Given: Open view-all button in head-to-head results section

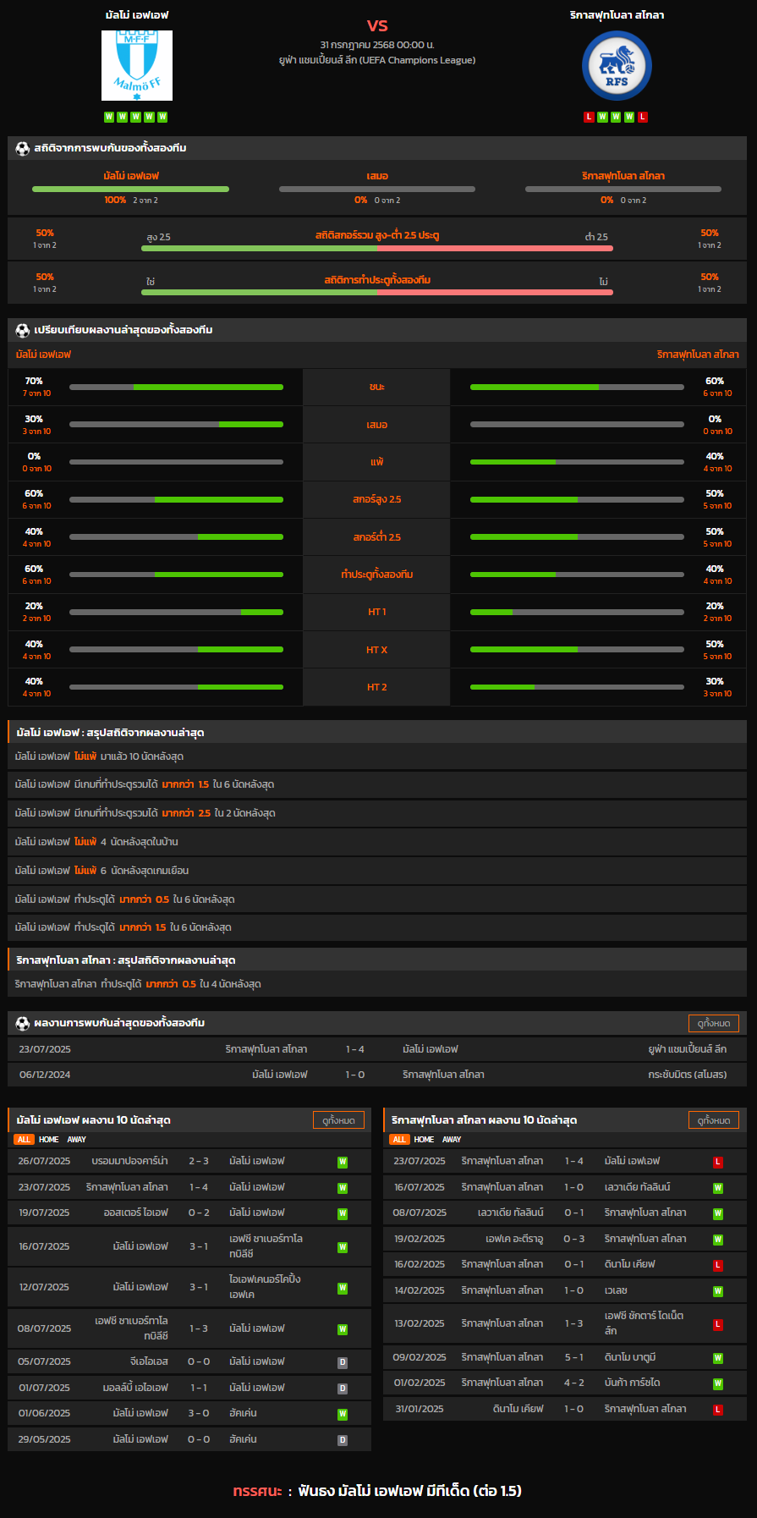Looking at the screenshot, I should point(714,1023).
